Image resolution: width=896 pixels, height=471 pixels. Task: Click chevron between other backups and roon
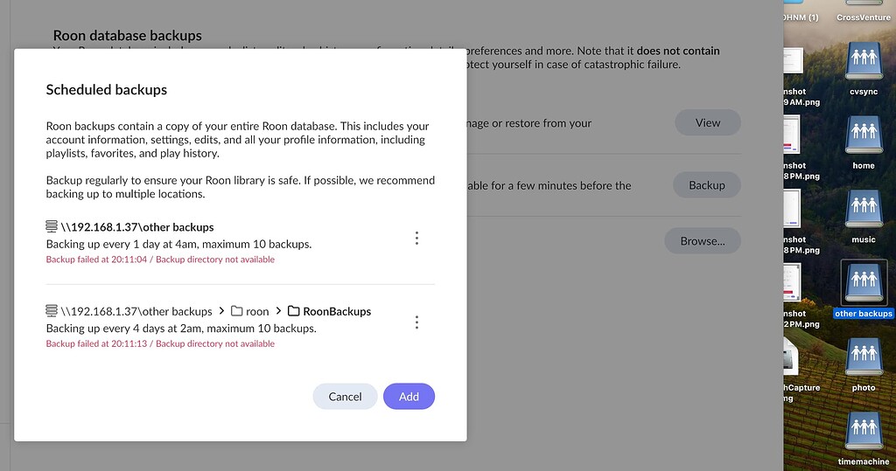[221, 310]
